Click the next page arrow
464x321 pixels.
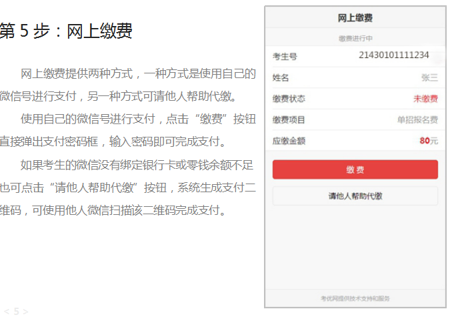pos(26,312)
